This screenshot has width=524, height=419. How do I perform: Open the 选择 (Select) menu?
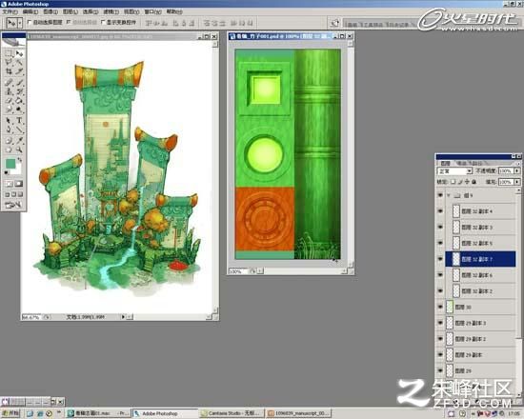[x=91, y=11]
